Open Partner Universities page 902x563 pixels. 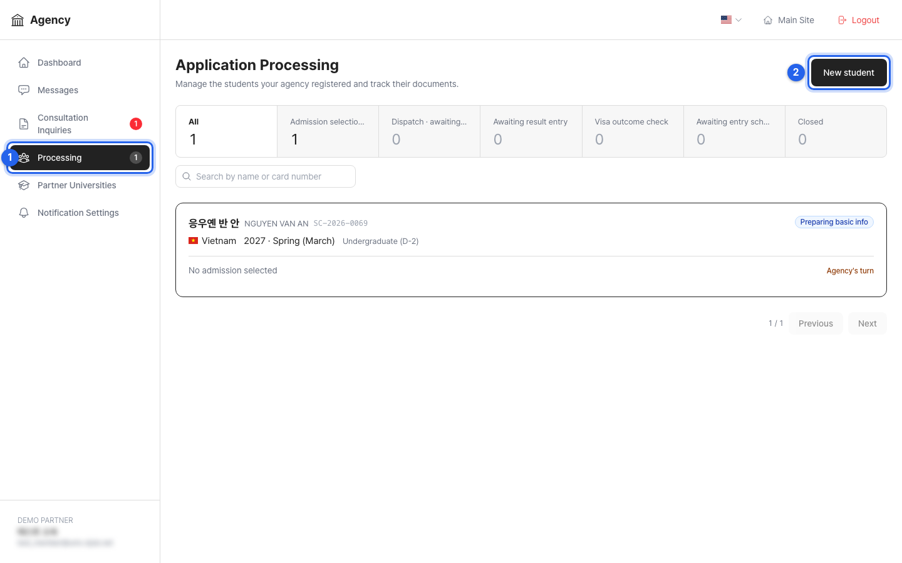pos(80,185)
